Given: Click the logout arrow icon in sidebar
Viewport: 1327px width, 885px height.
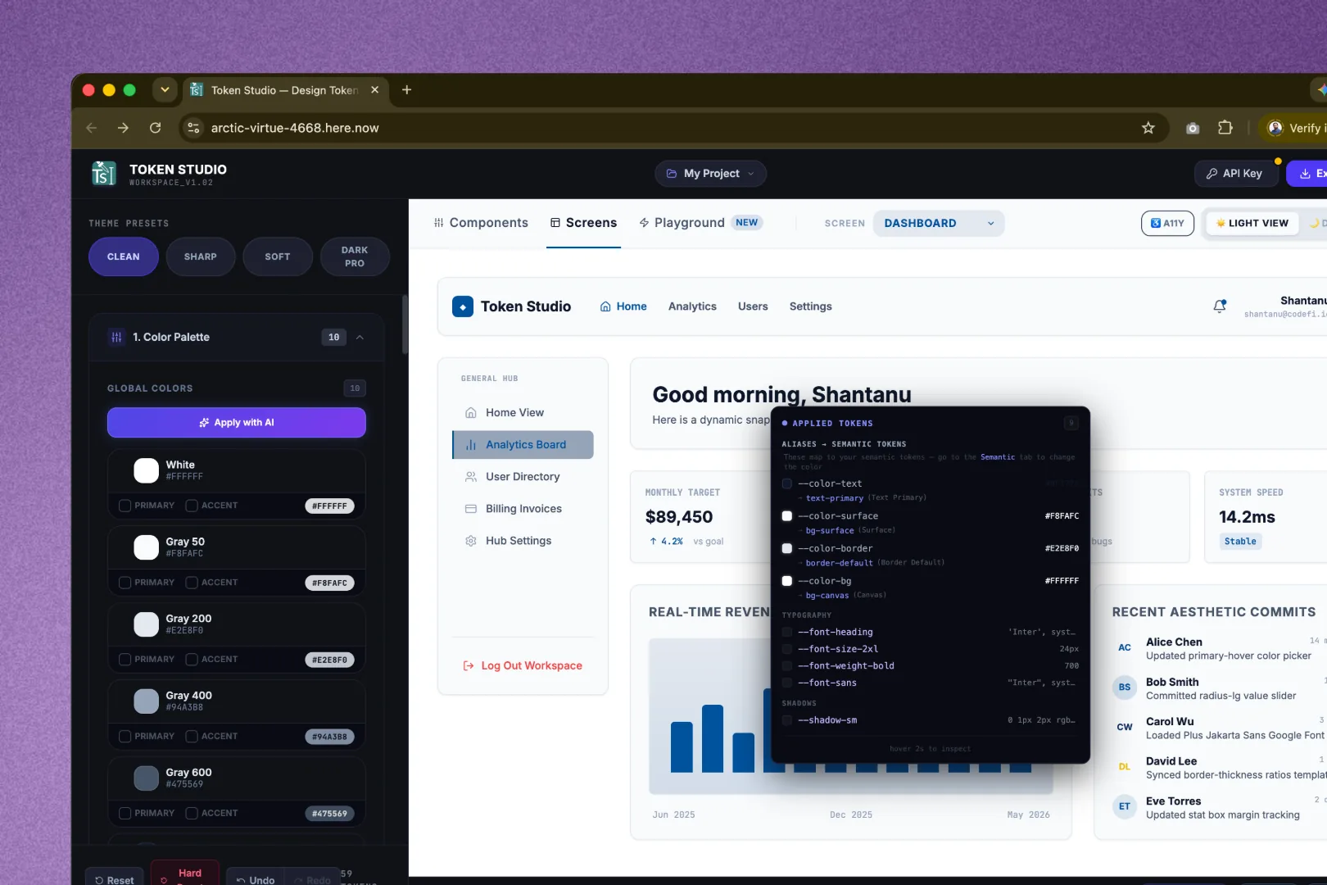Looking at the screenshot, I should pyautogui.click(x=469, y=665).
